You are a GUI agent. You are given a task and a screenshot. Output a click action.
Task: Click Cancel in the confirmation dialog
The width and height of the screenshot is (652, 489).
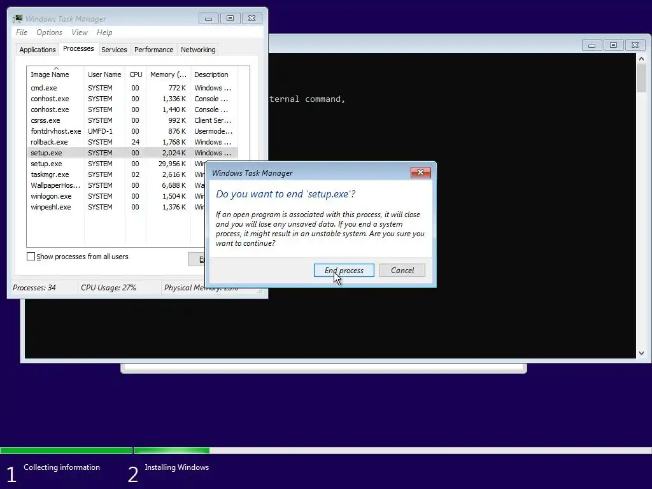[x=402, y=270]
